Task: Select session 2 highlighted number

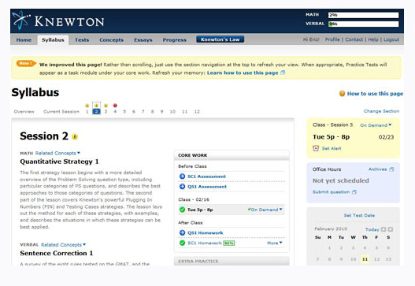Action: click(96, 112)
